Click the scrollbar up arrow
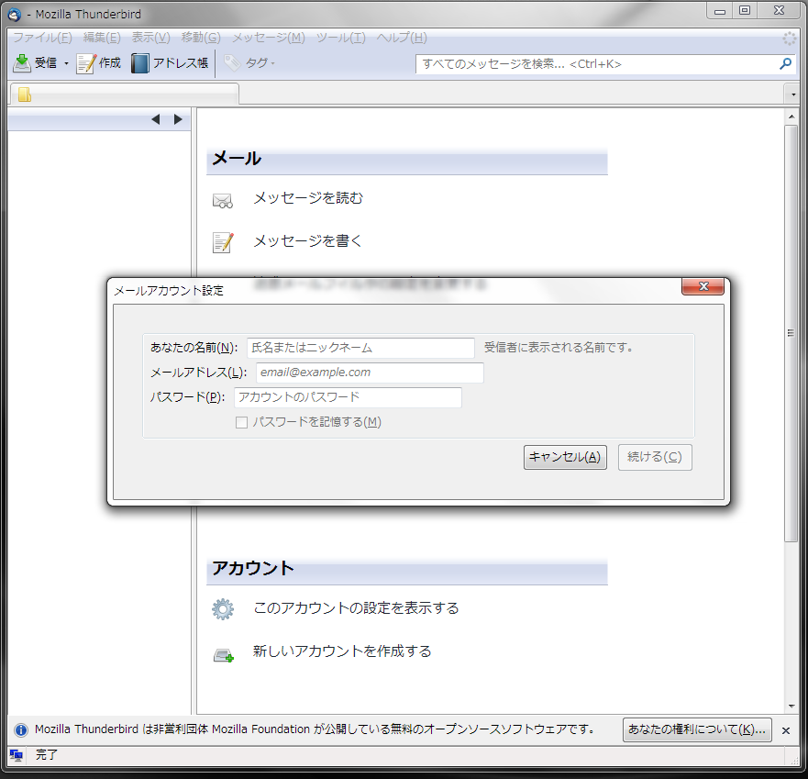The height and width of the screenshot is (779, 808). (791, 117)
